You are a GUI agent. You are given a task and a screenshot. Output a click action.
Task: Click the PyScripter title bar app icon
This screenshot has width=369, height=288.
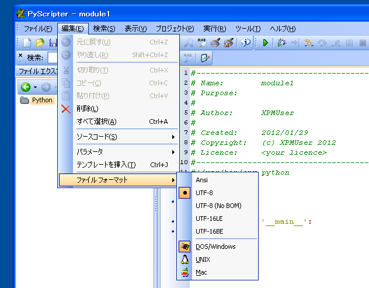pyautogui.click(x=20, y=13)
